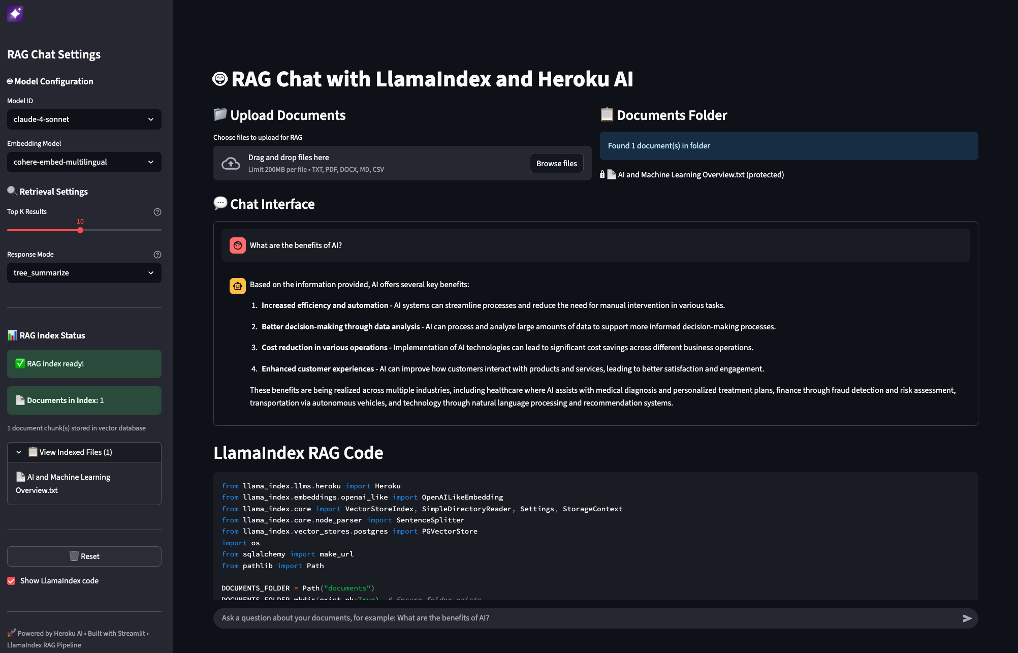Open the Model ID dropdown
This screenshot has width=1018, height=653.
point(84,119)
